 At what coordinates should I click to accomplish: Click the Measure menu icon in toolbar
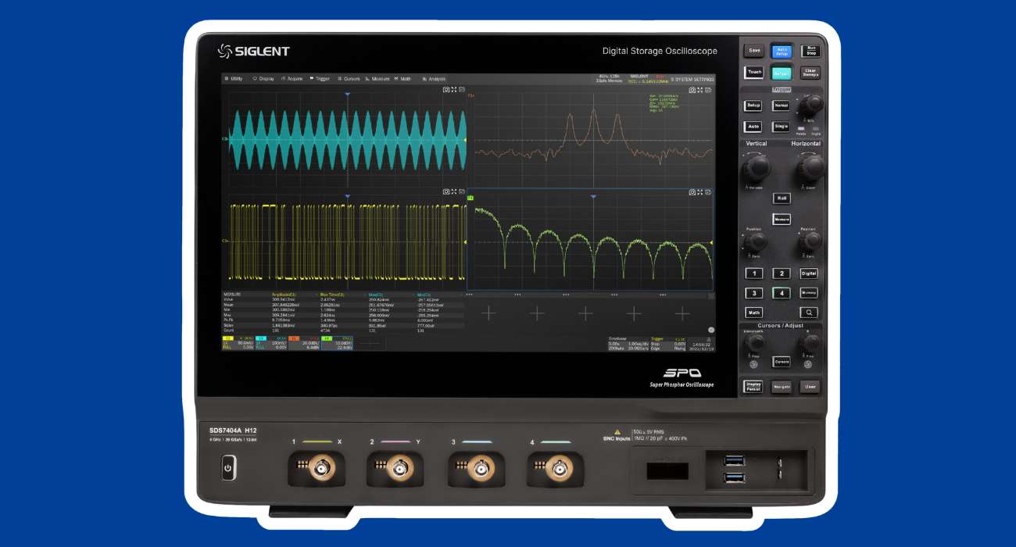pyautogui.click(x=367, y=79)
